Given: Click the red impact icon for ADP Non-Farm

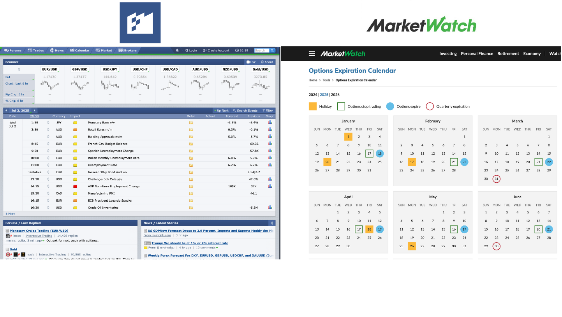Looking at the screenshot, I should click(75, 186).
